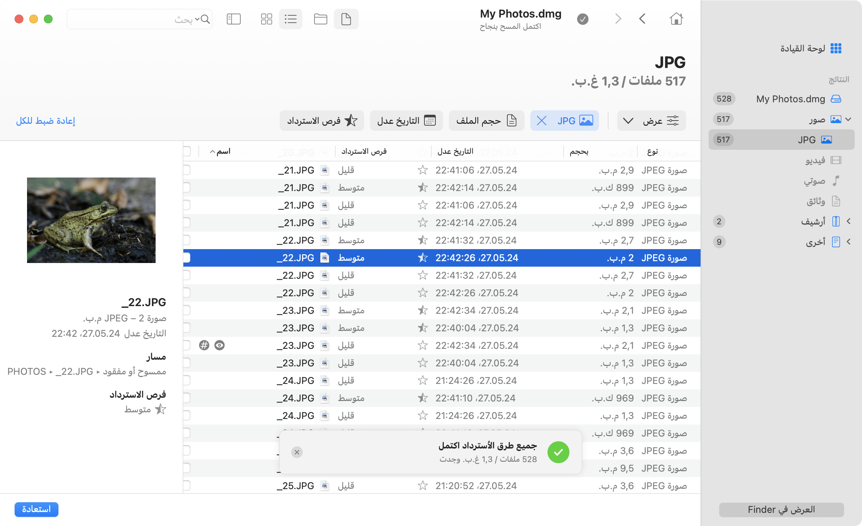Click the star icon on selected _22.JPG row
This screenshot has width=862, height=526.
(x=423, y=258)
